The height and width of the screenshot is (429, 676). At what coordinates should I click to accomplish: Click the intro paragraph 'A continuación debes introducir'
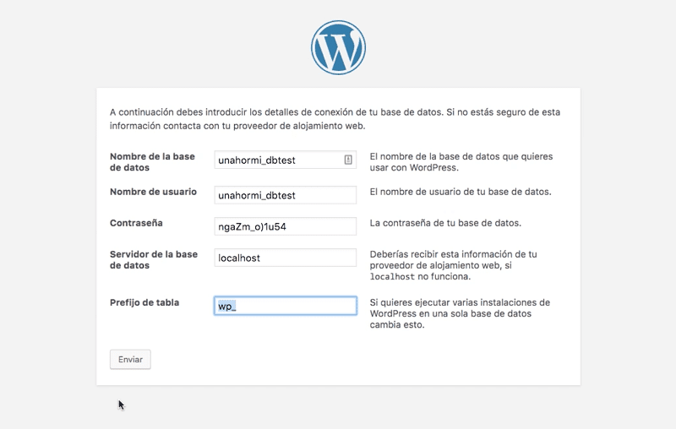[335, 119]
